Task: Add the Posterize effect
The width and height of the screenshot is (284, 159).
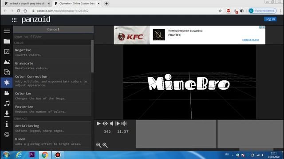Action: [52, 109]
